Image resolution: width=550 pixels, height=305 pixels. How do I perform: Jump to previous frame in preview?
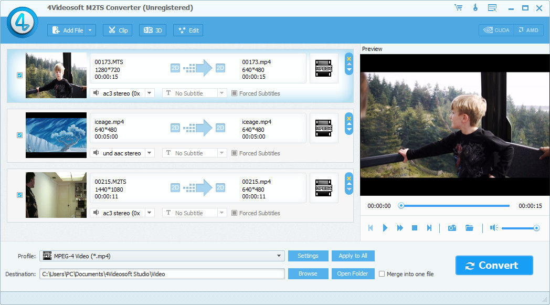[371, 228]
